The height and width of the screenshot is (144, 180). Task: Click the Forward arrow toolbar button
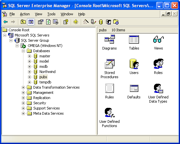click(13, 22)
